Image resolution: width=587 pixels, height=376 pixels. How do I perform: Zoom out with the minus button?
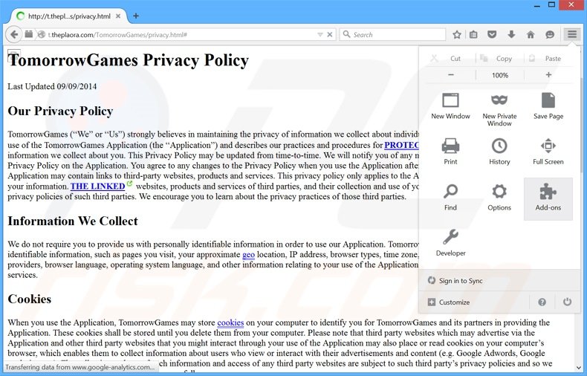[451, 75]
